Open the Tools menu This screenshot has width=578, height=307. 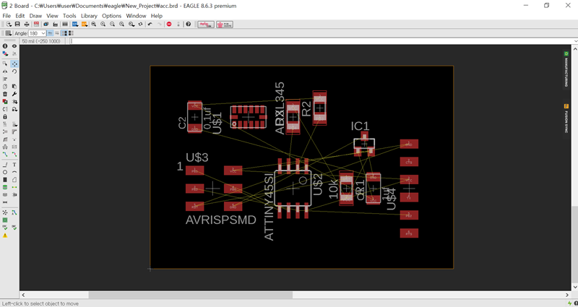tap(69, 16)
